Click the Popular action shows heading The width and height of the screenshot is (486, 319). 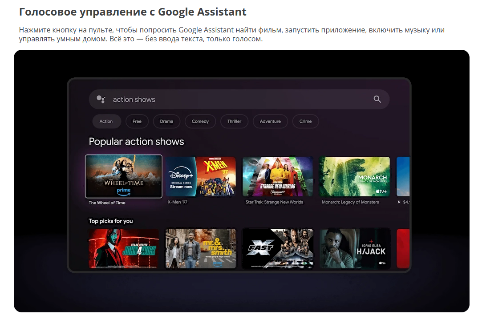pyautogui.click(x=136, y=142)
